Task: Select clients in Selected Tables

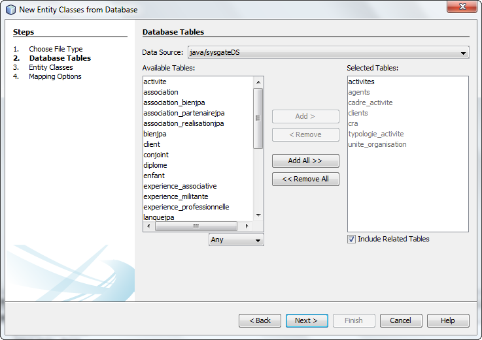Action: pos(408,114)
